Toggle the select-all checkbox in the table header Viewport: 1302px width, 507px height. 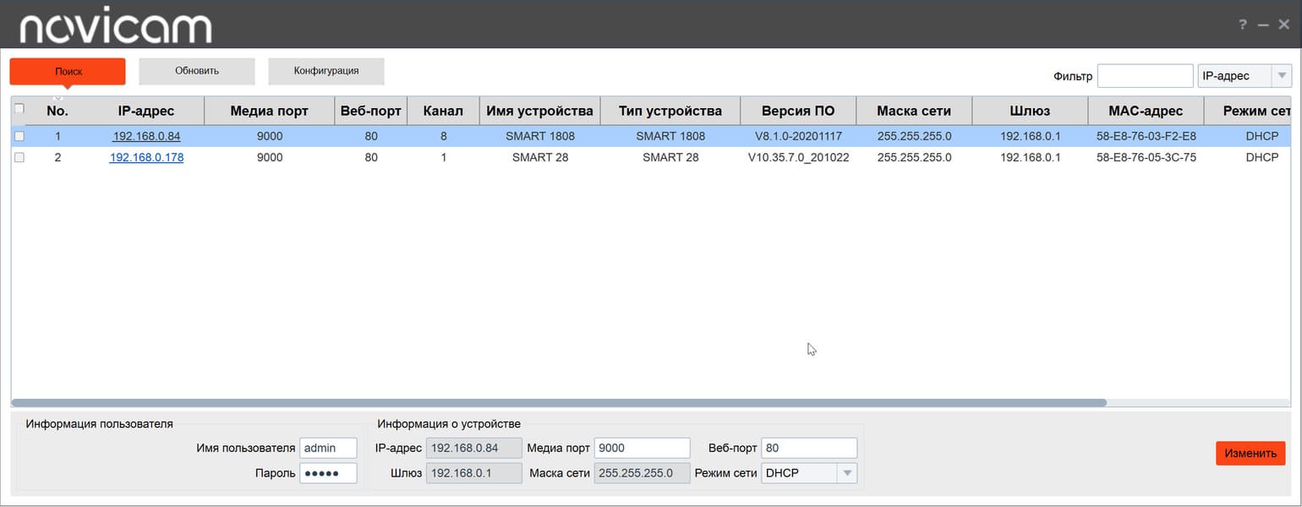[x=19, y=108]
